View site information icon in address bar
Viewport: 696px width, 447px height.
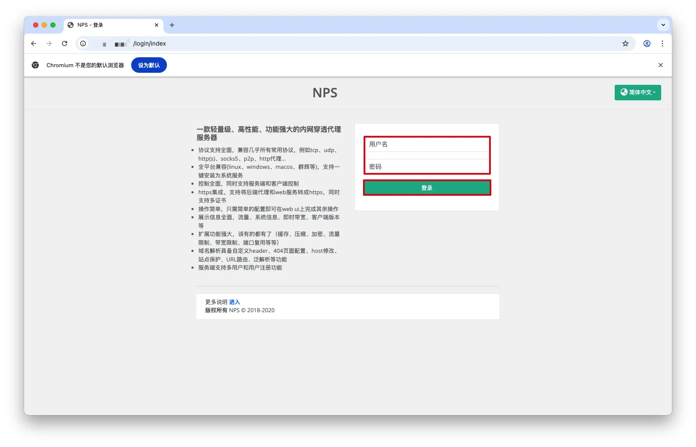pyautogui.click(x=83, y=43)
